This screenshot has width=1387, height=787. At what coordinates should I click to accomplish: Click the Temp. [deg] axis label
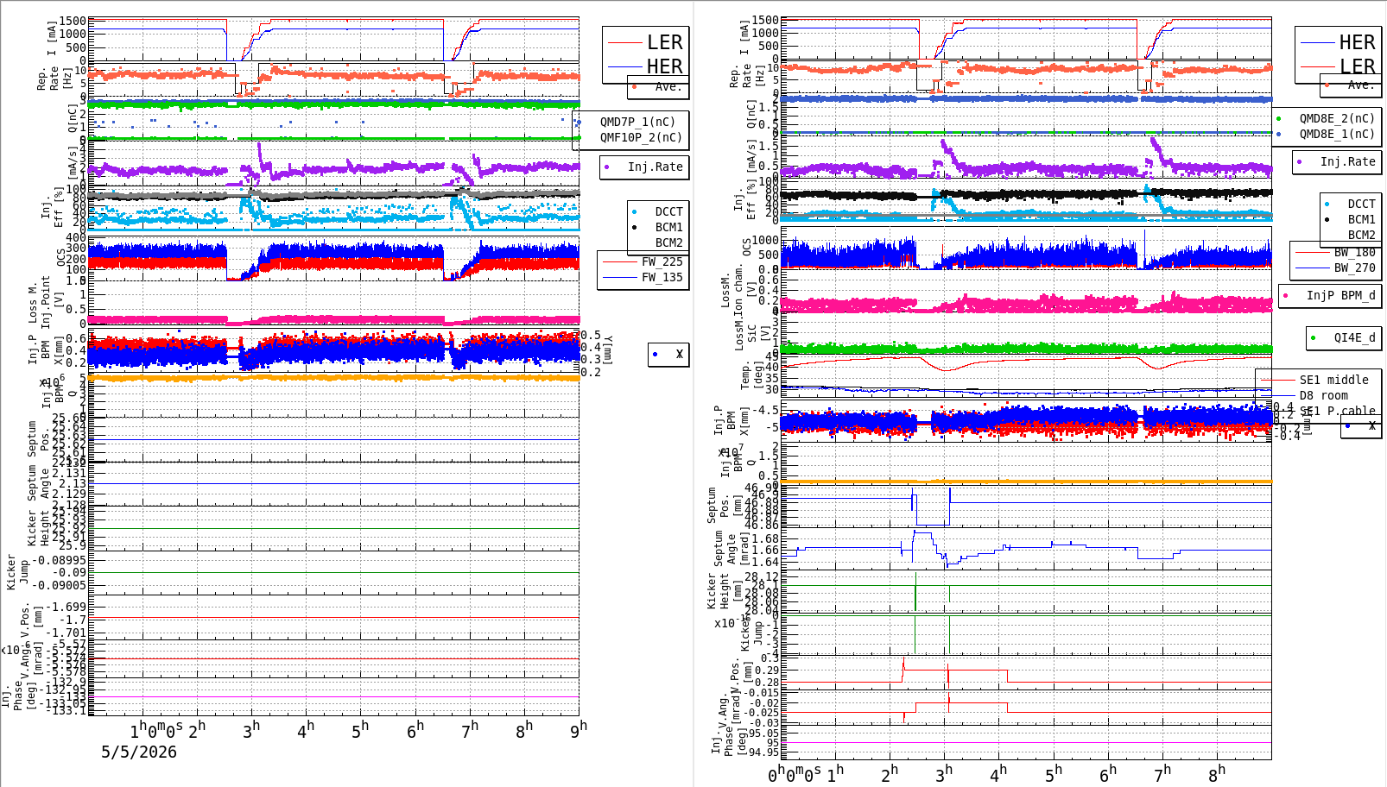point(752,375)
